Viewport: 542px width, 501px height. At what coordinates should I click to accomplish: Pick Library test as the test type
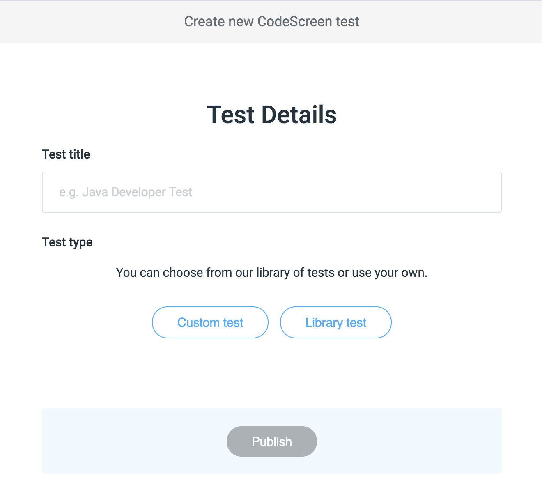(x=335, y=322)
